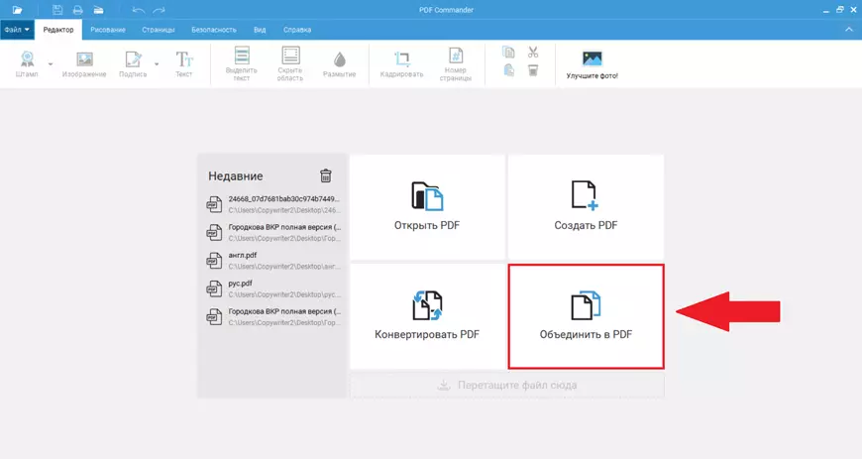This screenshot has height=459, width=862.
Task: Open the Штамп dropdown arrow
Action: click(51, 64)
